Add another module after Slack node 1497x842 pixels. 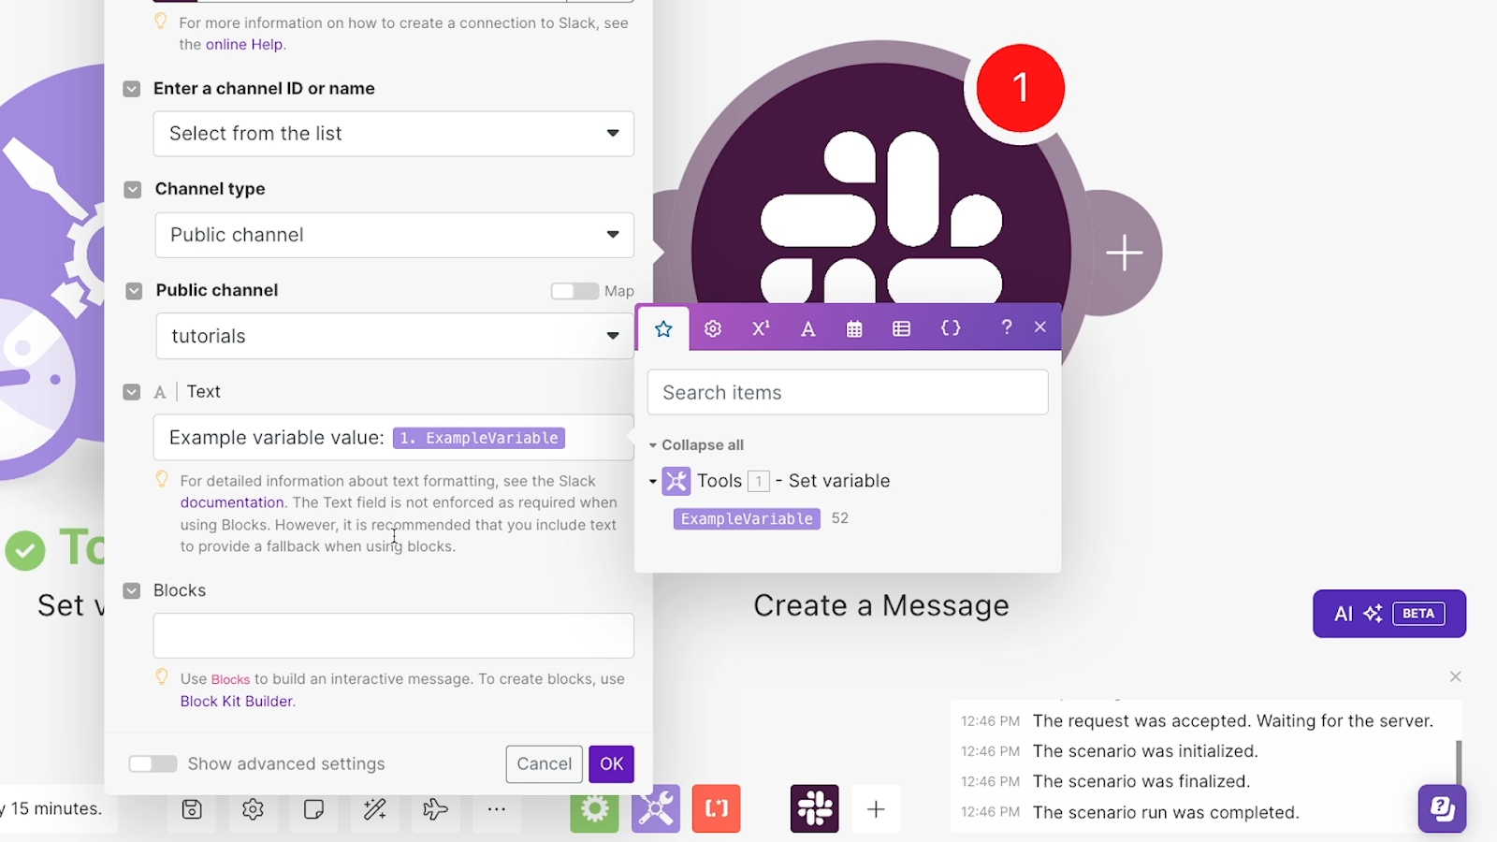coord(1124,253)
